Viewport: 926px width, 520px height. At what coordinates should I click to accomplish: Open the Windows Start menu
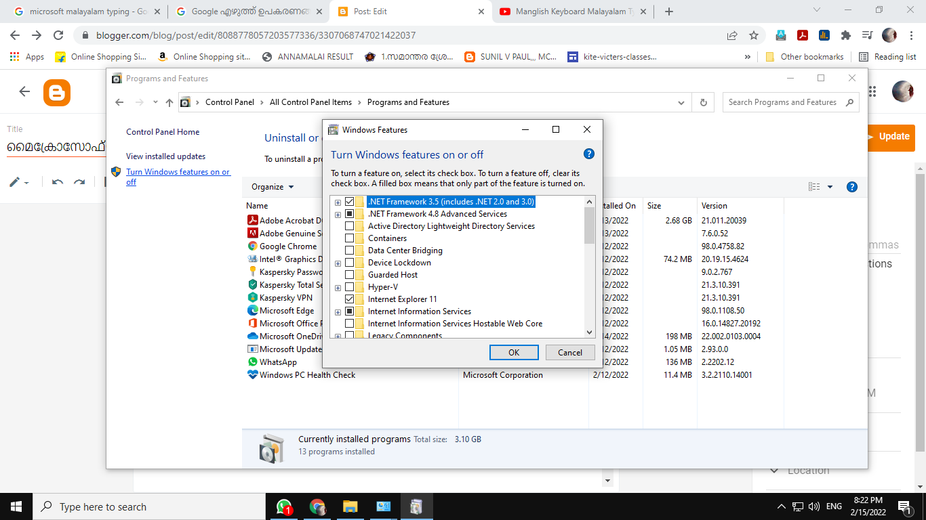[16, 506]
